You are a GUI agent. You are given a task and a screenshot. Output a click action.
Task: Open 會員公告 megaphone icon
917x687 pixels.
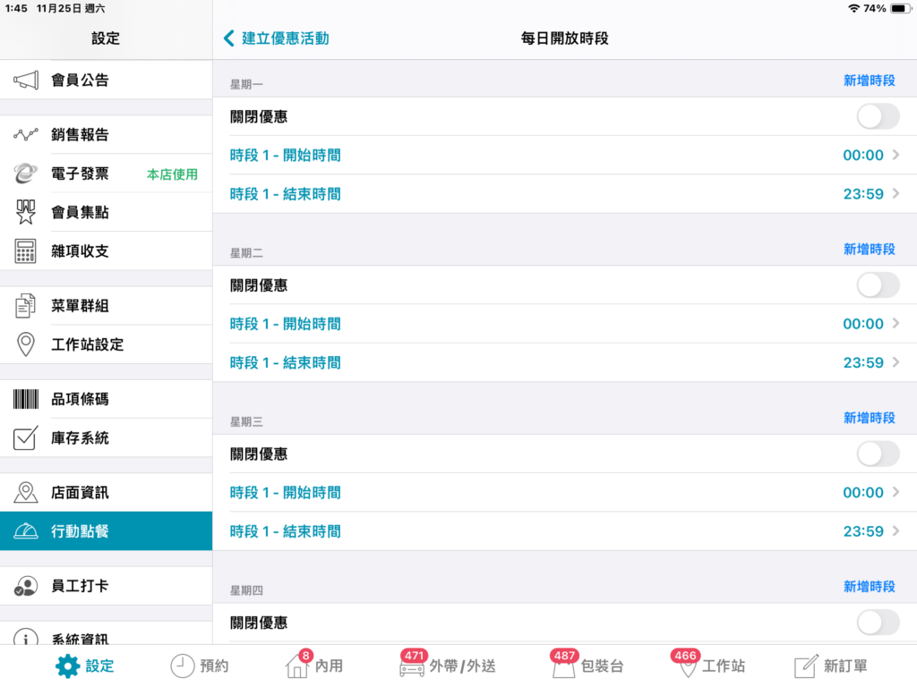click(x=26, y=80)
